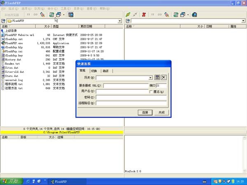Switch to the 高级 tab
Image resolution: width=247 pixels, height=185 pixels.
pos(106,71)
